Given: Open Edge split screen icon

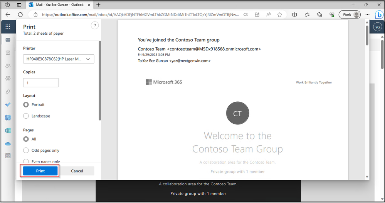Looking at the screenshot, I should tap(294, 15).
